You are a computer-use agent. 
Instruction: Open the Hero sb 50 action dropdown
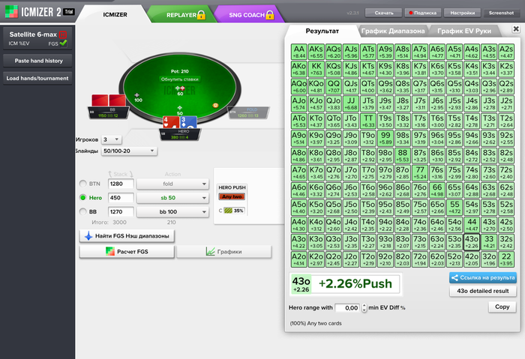point(172,198)
